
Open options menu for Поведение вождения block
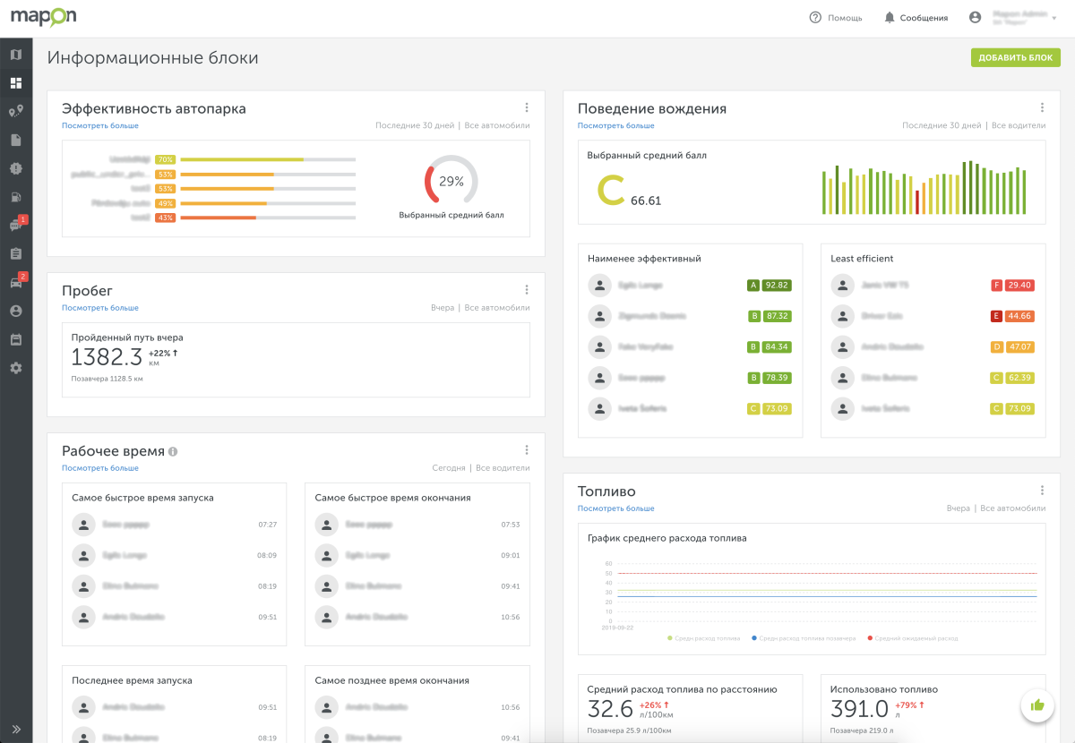pos(1042,107)
